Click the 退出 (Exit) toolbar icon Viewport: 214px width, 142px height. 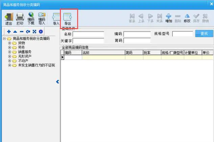click(x=8, y=19)
